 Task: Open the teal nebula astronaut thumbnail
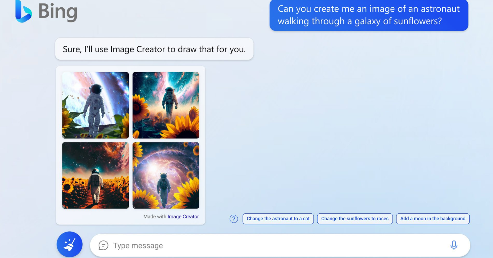166,105
